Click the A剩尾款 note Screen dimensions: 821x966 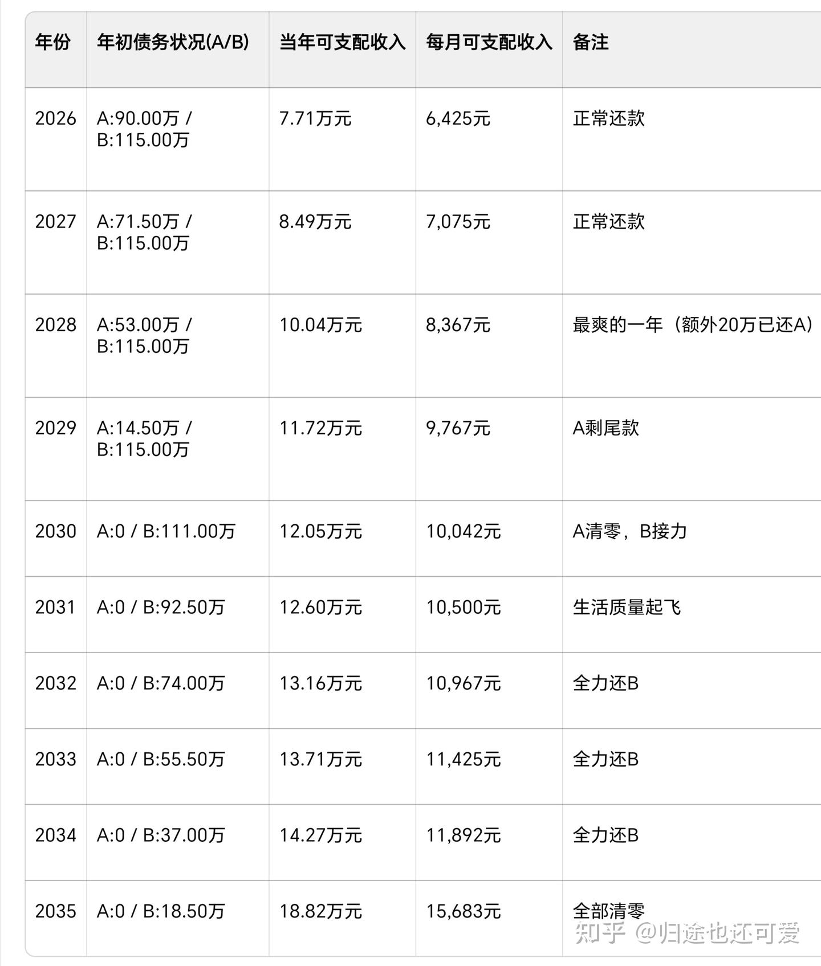[605, 428]
